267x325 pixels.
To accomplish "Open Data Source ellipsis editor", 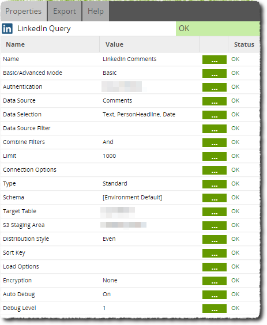I will tap(215, 101).
